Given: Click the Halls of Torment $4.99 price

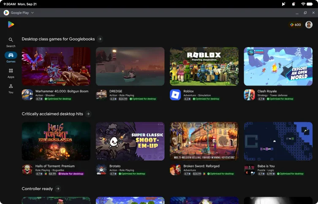Looking at the screenshot, I should click(52, 174).
